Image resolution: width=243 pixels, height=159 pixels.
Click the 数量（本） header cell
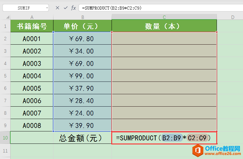pos(164,26)
